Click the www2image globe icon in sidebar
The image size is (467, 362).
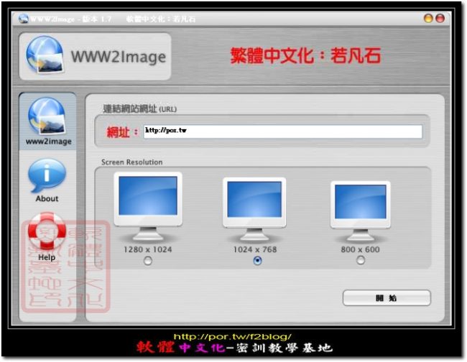[47, 115]
